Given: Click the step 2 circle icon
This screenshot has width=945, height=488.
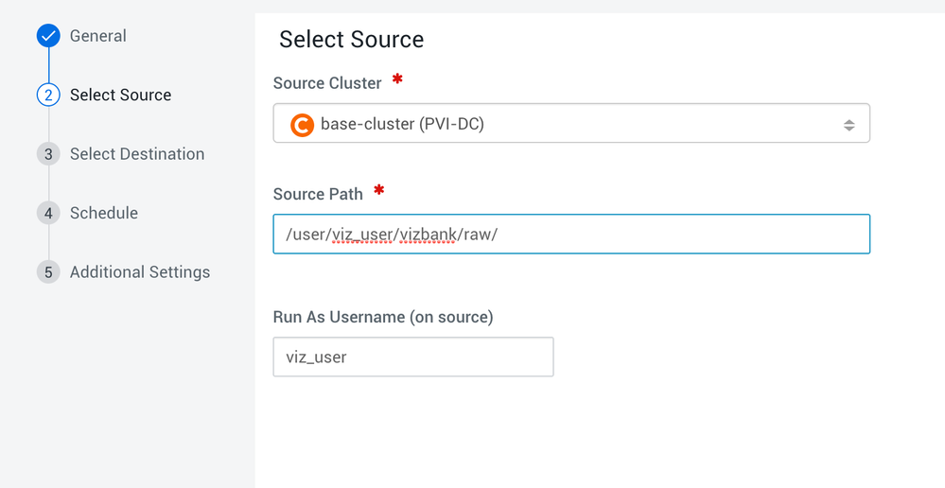Looking at the screenshot, I should (48, 96).
